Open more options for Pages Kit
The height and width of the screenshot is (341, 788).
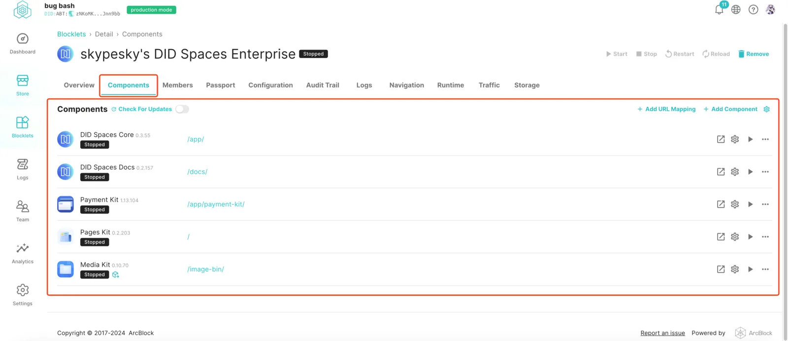pos(765,237)
